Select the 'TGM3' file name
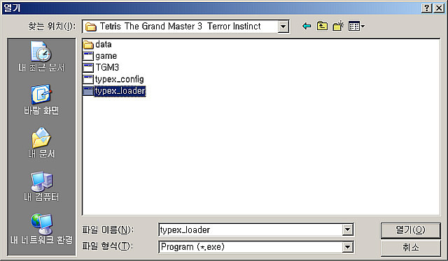 tap(107, 68)
